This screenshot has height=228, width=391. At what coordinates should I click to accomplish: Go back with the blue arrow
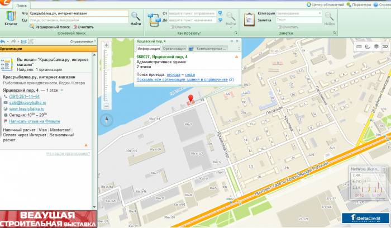click(3, 41)
